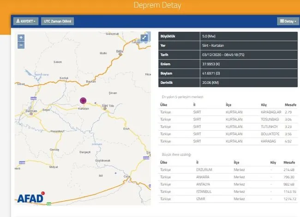
Task: Click the Bitlis city marker on map
Action: [x=120, y=54]
